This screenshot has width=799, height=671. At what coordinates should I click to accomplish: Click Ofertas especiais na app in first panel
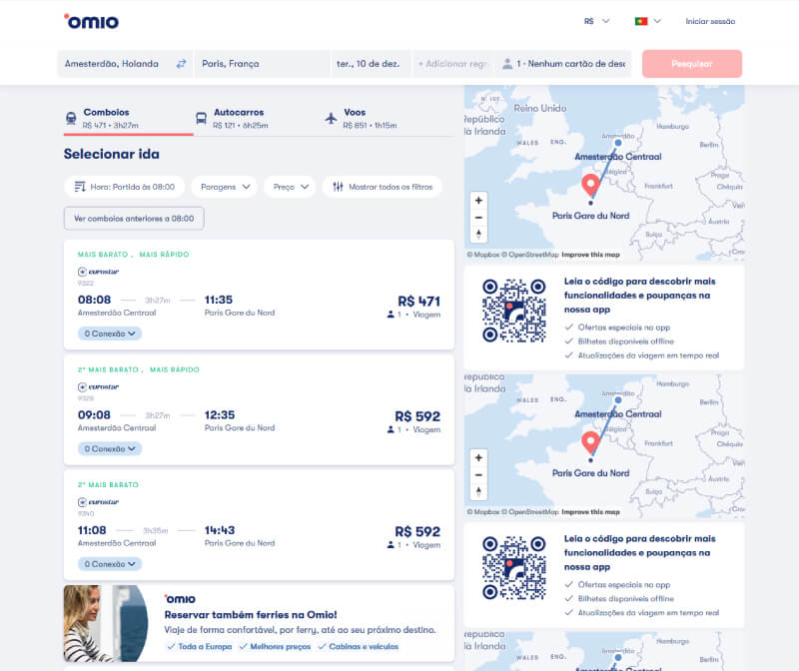tap(617, 328)
